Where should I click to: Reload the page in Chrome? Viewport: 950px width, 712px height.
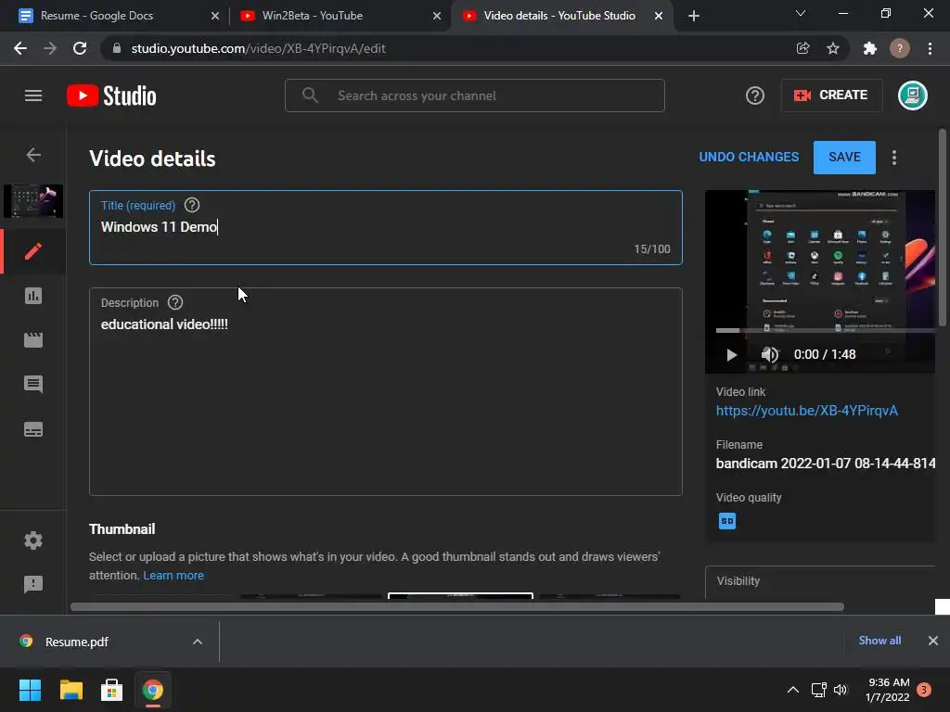click(80, 48)
